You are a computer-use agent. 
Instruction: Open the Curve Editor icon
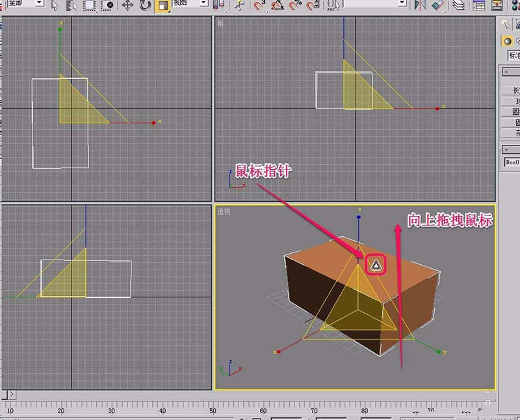pos(478,5)
